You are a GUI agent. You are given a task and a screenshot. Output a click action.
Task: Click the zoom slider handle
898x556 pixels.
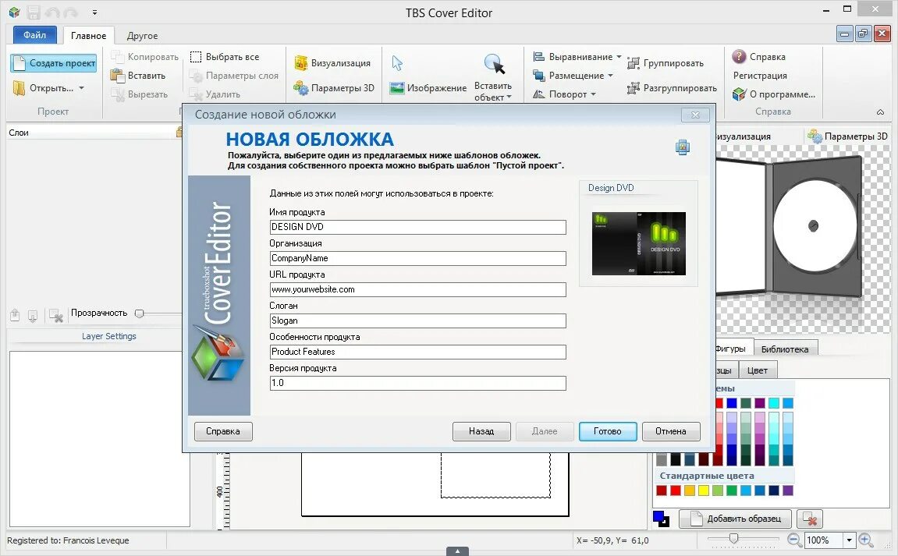(733, 538)
